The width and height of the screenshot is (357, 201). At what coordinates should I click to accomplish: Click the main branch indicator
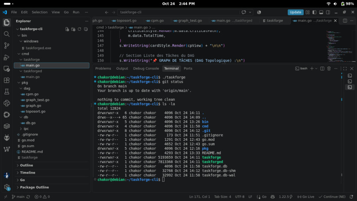coord(18,197)
